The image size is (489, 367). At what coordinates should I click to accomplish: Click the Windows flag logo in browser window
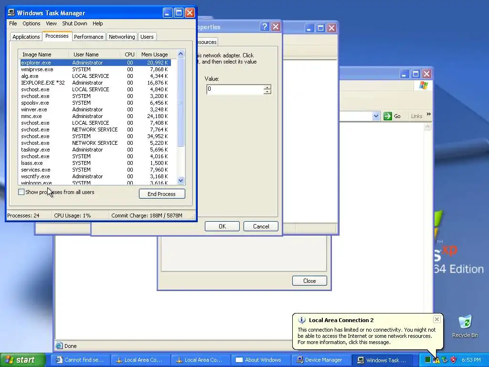tap(424, 85)
